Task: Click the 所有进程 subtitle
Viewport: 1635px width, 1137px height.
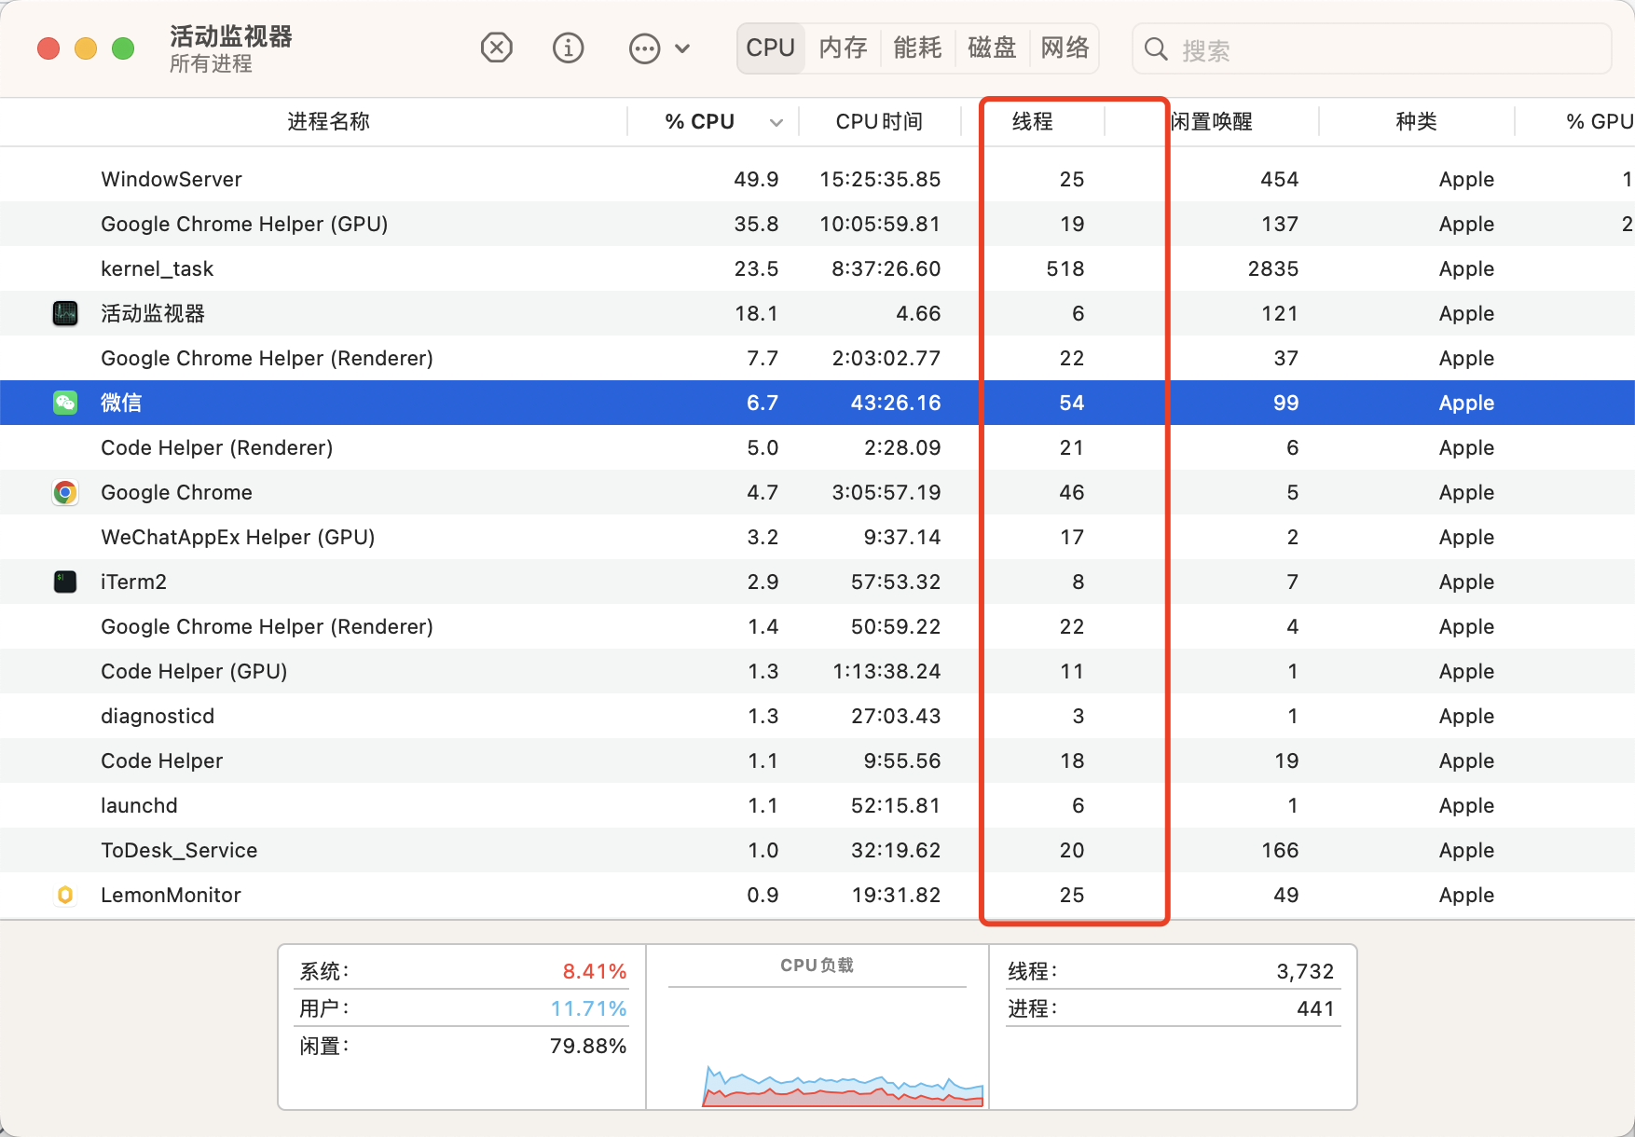Action: coord(211,63)
